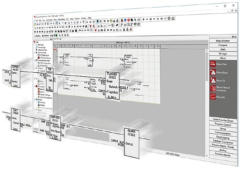Open the File menu
Image resolution: width=240 pixels, height=169 pixels.
pos(36,18)
